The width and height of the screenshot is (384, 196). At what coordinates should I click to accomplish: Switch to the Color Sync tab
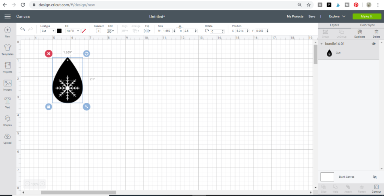[x=367, y=25]
